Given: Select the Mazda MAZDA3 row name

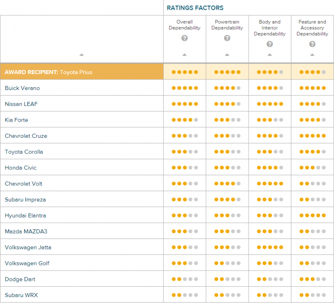Looking at the screenshot, I should pos(26,232).
